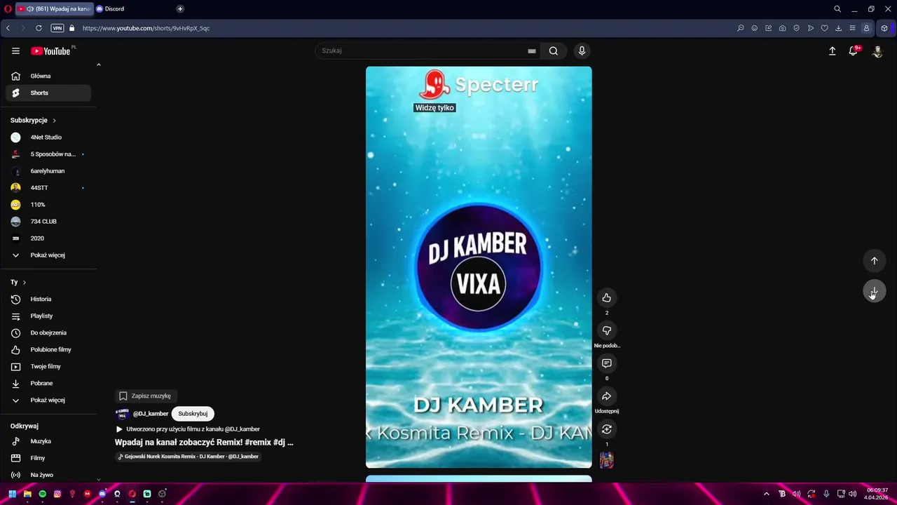
Task: Open Opera snapshot camera icon
Action: click(782, 28)
